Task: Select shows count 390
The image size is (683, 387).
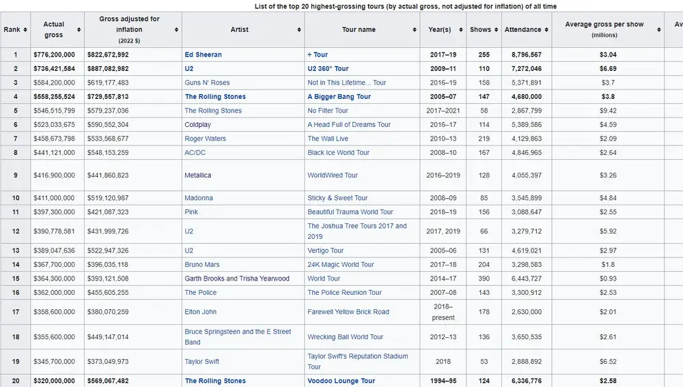Action: click(x=484, y=278)
